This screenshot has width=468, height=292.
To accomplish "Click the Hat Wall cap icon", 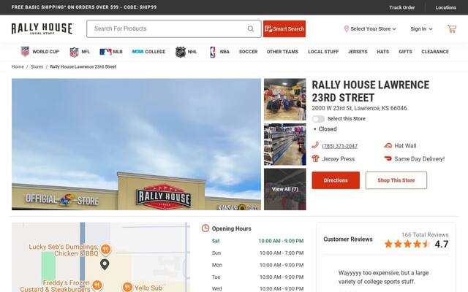I will tap(388, 146).
